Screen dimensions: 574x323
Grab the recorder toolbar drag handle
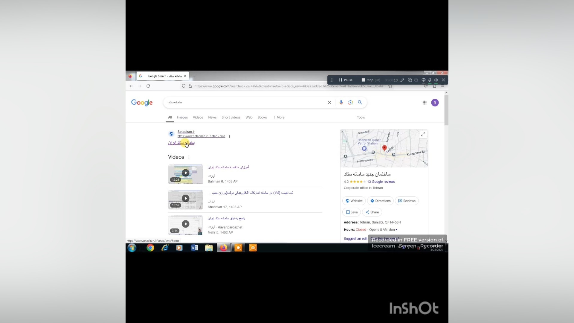[331, 80]
